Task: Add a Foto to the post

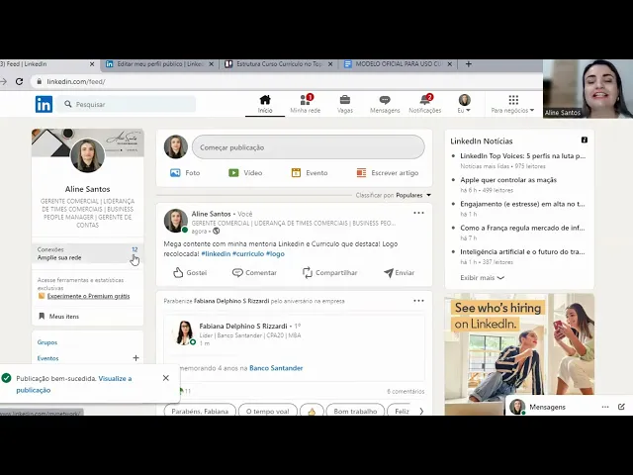Action: click(x=185, y=173)
